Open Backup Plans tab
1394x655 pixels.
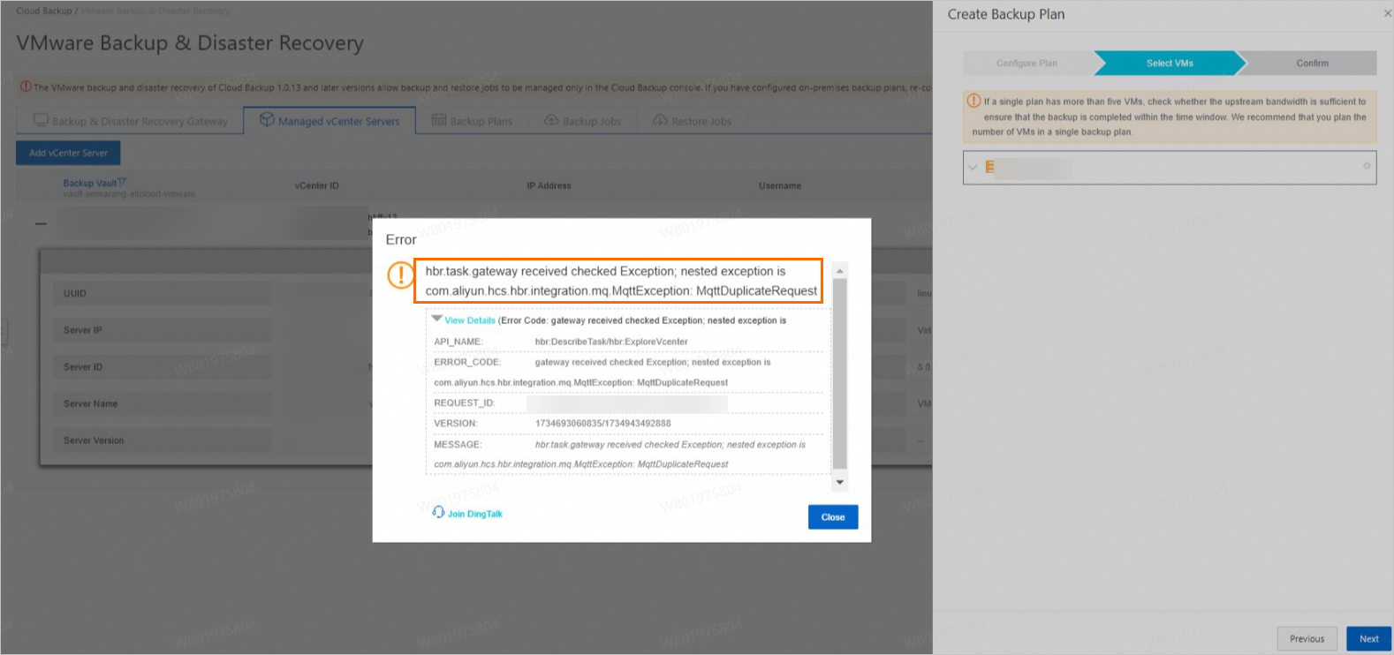tap(472, 121)
